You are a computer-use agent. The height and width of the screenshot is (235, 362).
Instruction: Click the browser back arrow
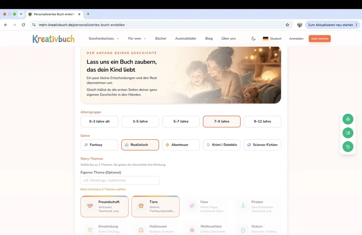pos(6,25)
